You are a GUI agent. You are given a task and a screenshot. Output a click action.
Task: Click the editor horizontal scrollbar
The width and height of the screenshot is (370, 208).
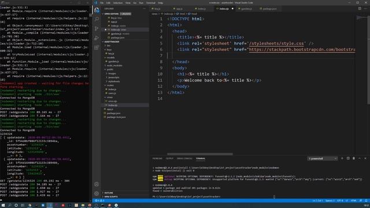[199, 154]
